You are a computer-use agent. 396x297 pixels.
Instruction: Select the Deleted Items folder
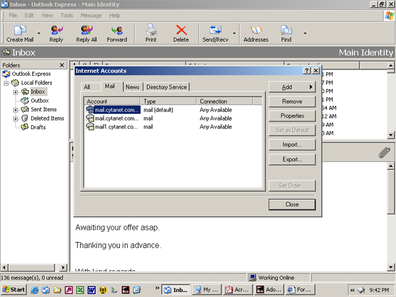[47, 118]
